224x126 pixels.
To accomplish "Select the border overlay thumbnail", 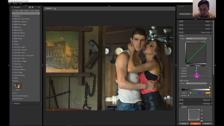I will click(194, 114).
